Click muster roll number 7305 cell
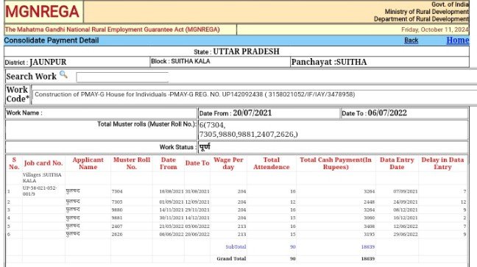477x267 pixels. [x=117, y=202]
